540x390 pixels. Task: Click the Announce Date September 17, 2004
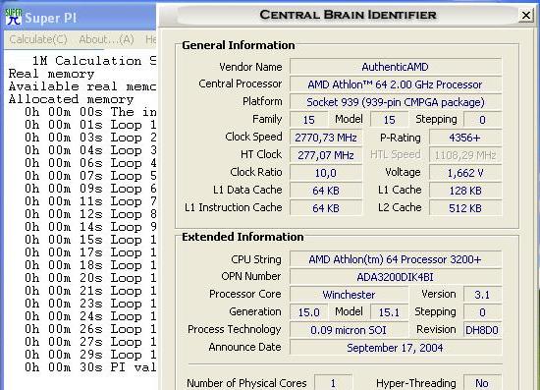tap(396, 348)
